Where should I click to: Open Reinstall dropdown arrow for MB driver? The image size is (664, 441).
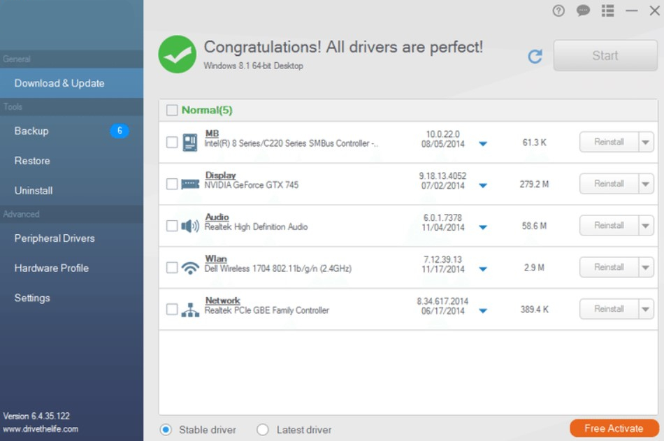point(646,142)
